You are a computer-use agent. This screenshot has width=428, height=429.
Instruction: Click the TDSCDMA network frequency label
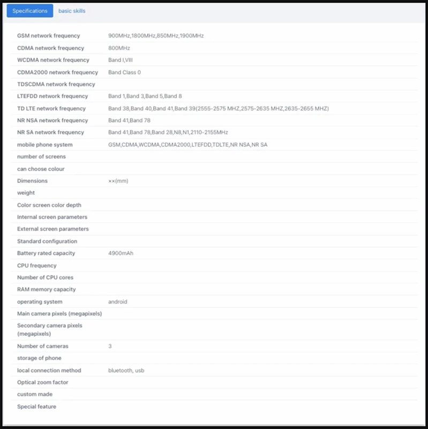(x=56, y=84)
